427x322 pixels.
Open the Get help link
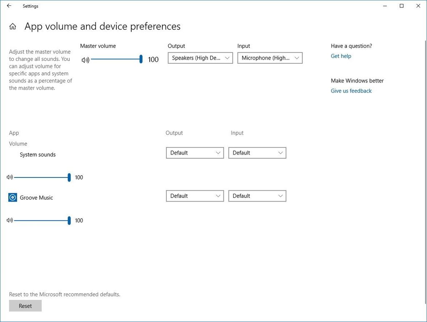[x=341, y=56]
